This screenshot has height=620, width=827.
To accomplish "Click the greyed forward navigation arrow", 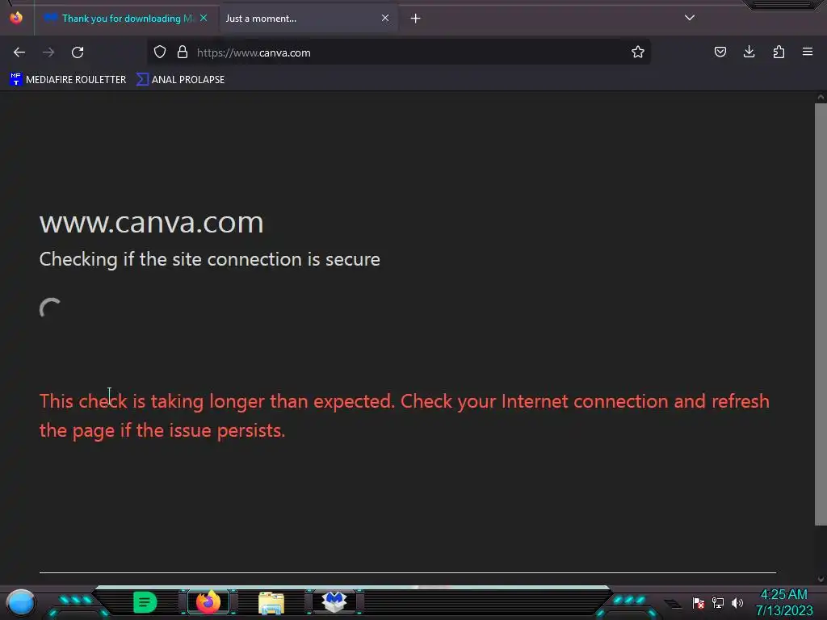I will 48,52.
